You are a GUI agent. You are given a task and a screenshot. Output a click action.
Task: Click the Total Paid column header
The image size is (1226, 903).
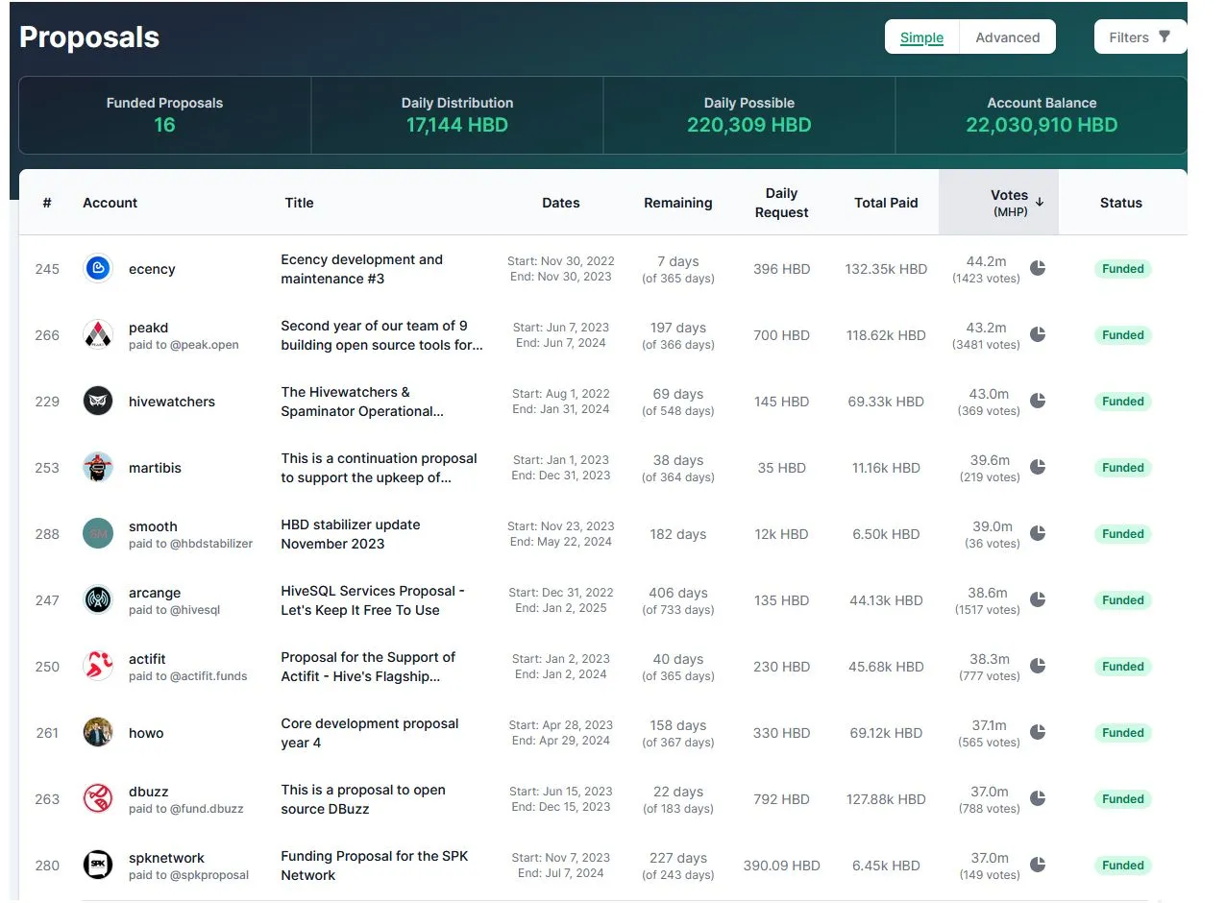click(886, 203)
